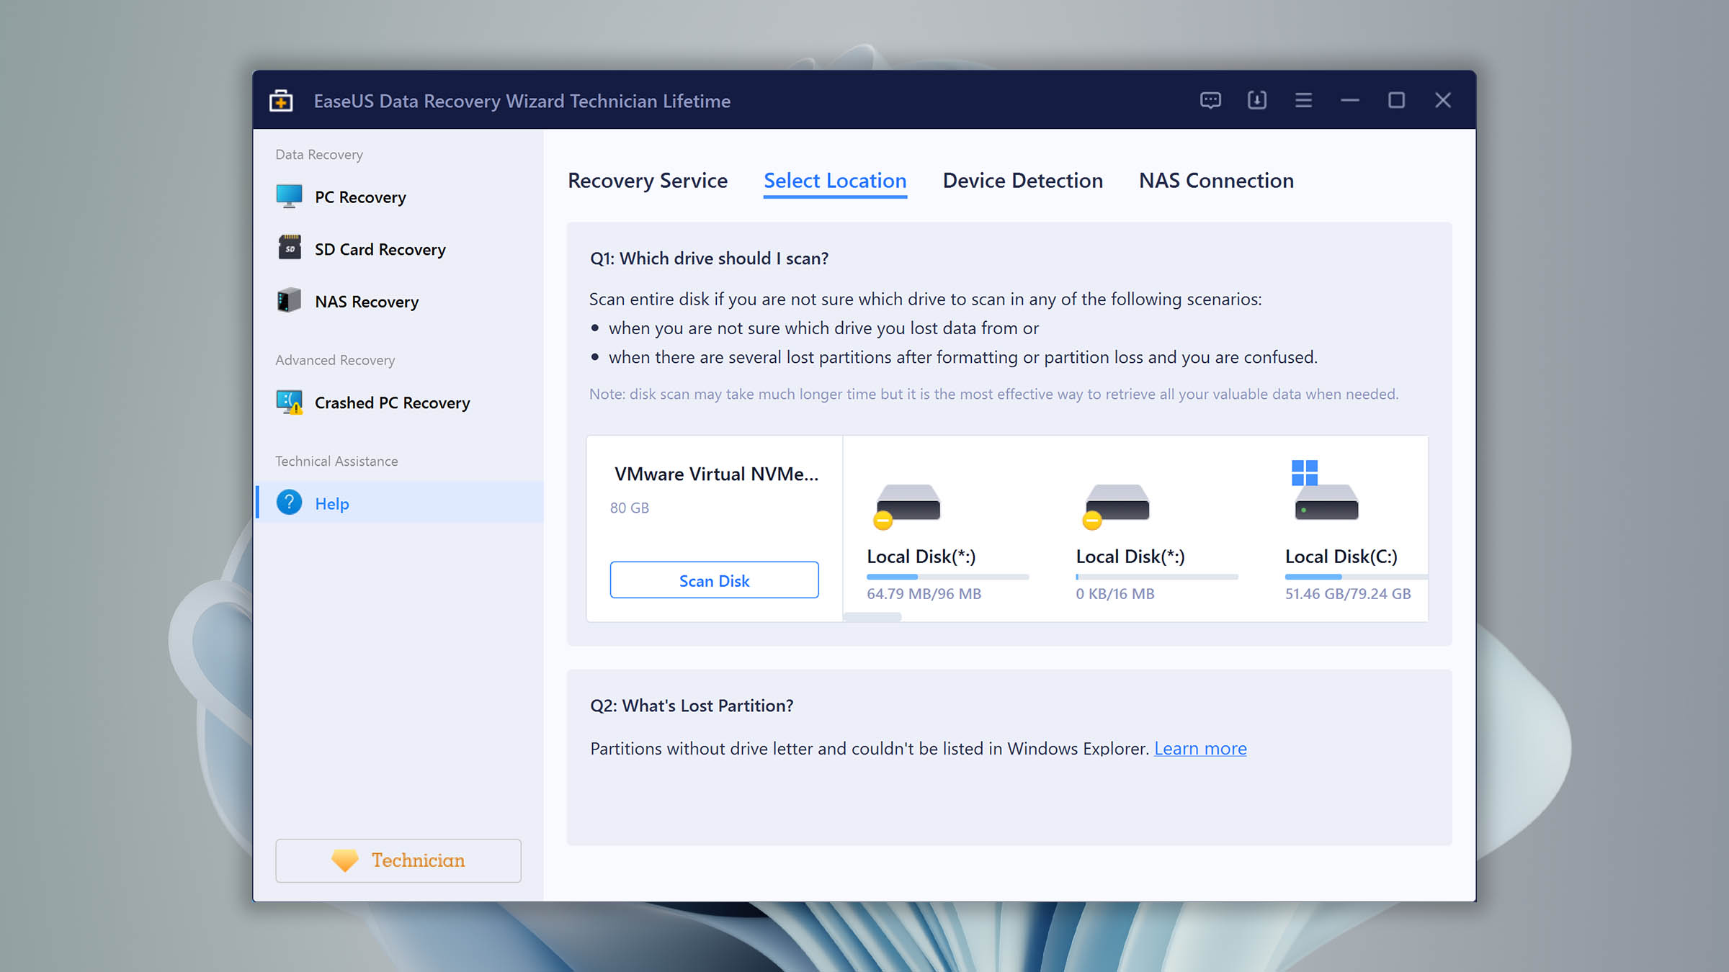Click the window title EaseUS Data Recovery Wizard
The height and width of the screenshot is (972, 1729).
522,101
